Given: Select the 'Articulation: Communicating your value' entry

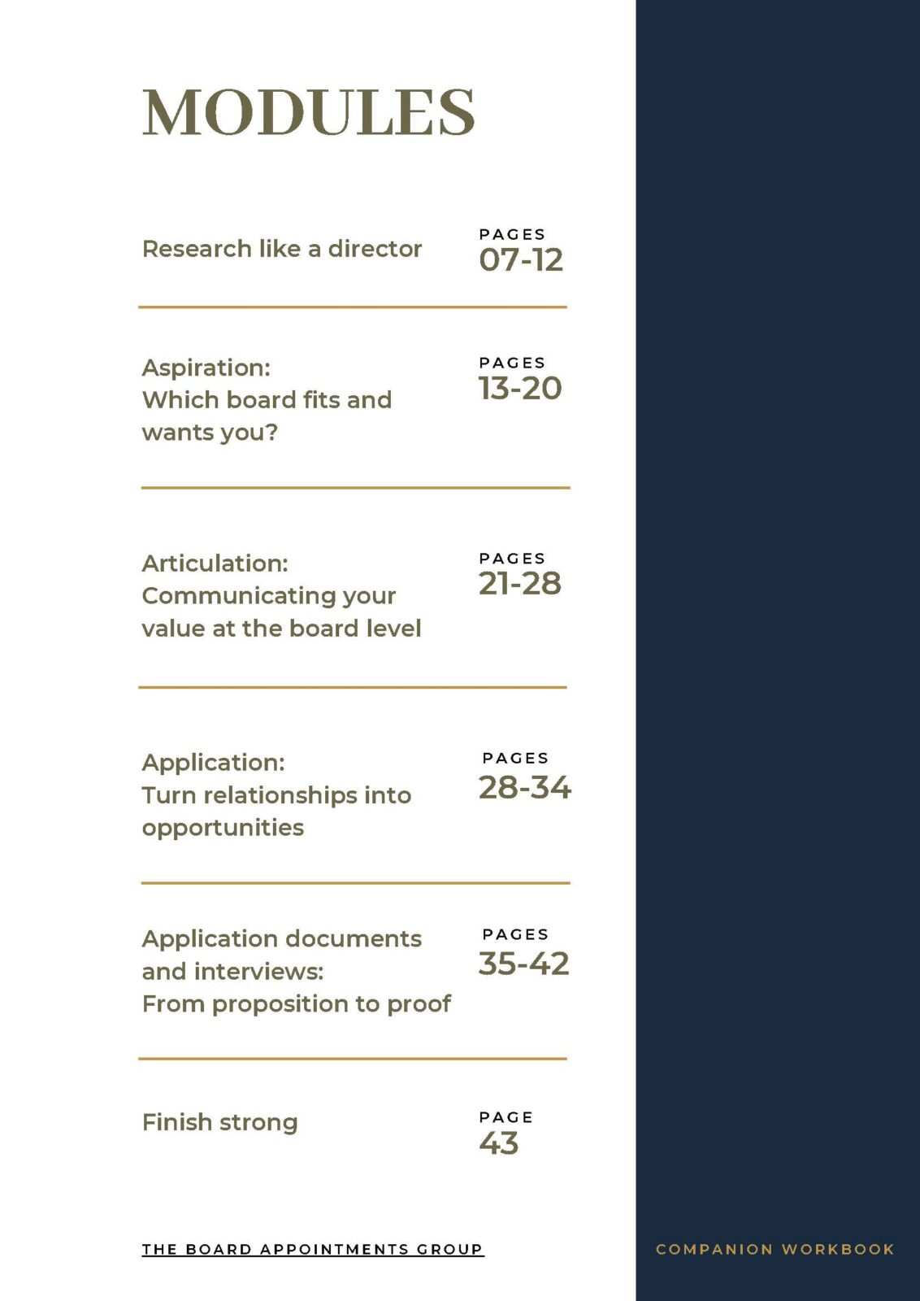Looking at the screenshot, I should coord(281,596).
